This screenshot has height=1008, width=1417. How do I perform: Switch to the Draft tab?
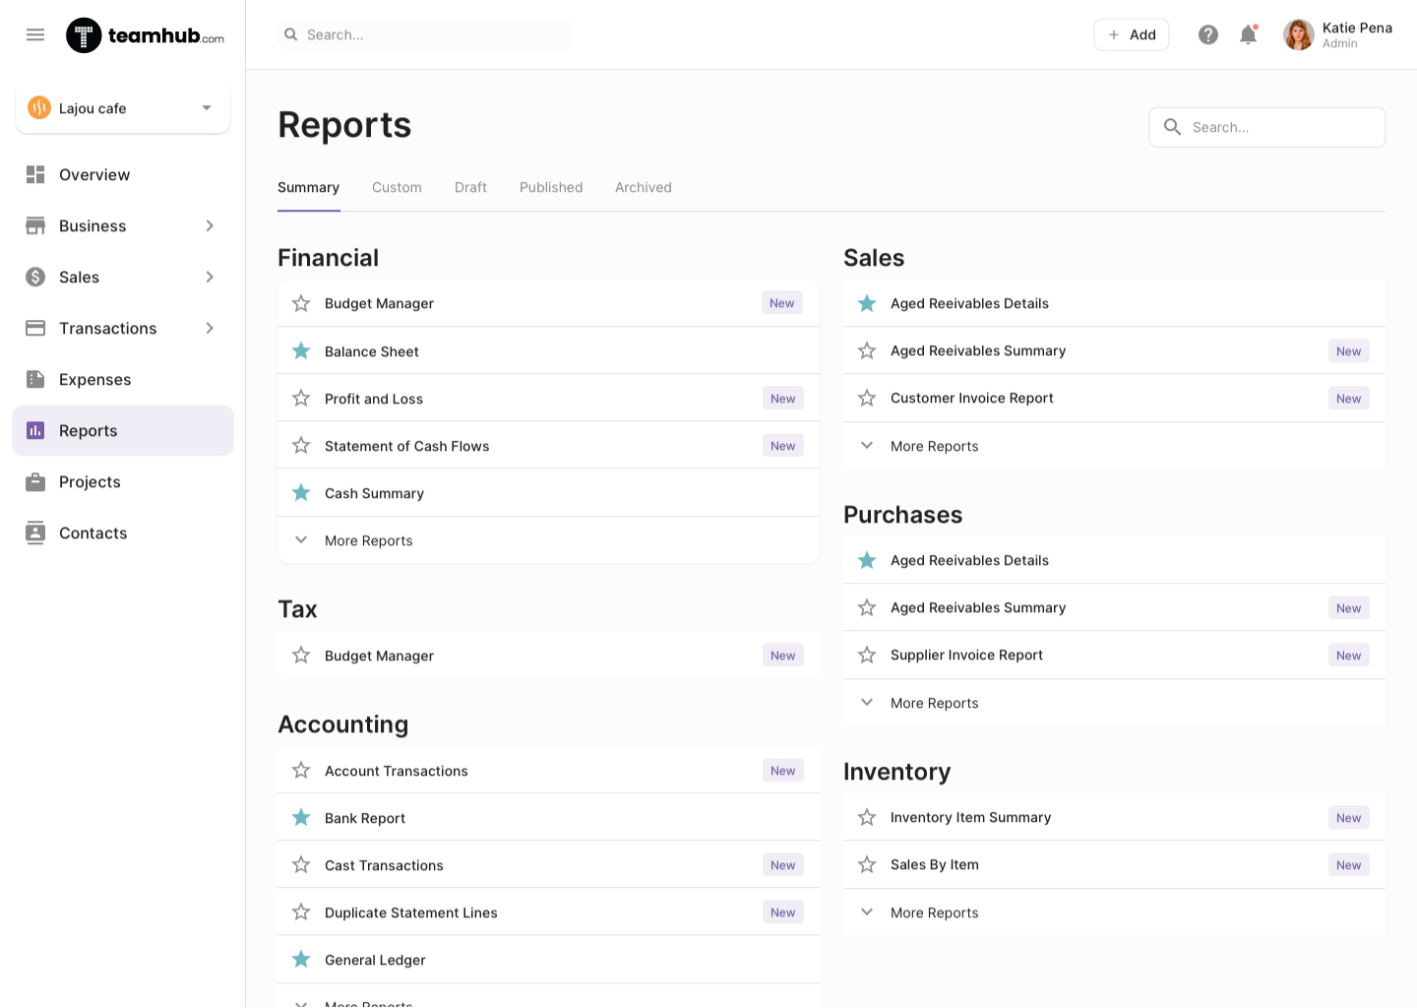coord(470,187)
